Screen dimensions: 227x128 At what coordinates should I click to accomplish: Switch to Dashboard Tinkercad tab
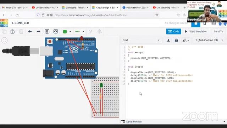coord(75,7)
